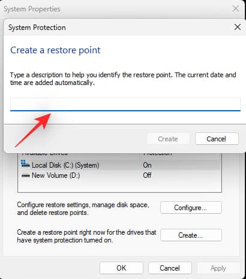Click the Local Disk (C:) drive icon

[25, 164]
